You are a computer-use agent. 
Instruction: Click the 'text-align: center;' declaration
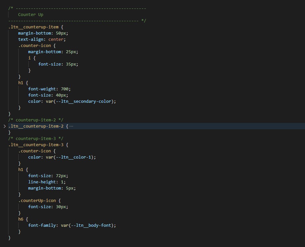(x=42, y=39)
